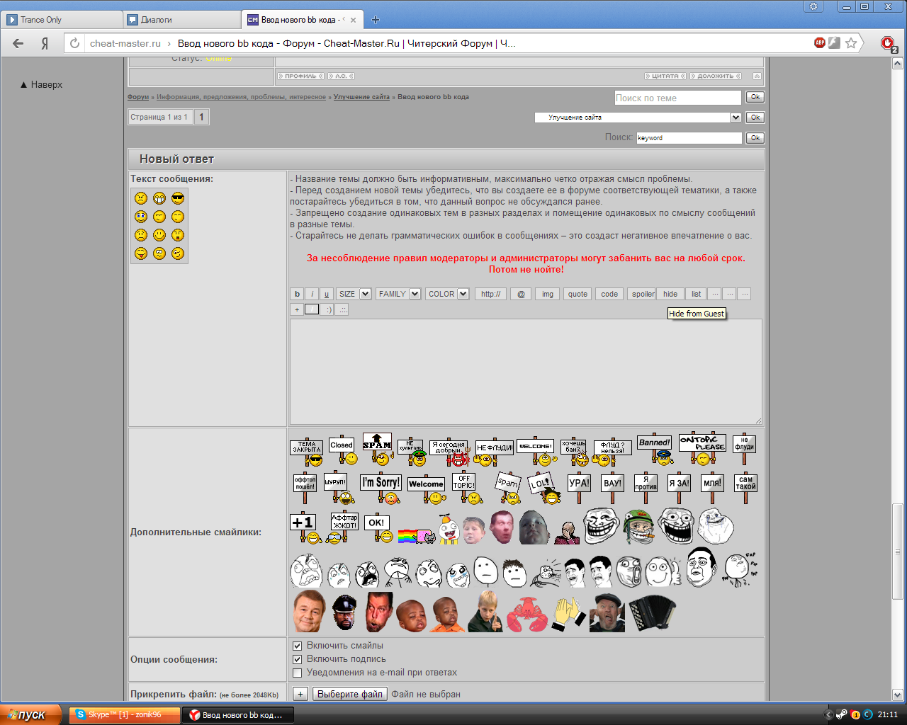Open the COLOR text color dropdown
Viewport: 907px width, 725px height.
tap(448, 294)
